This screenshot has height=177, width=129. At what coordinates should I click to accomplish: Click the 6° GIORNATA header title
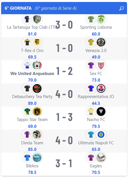(x=18, y=8)
